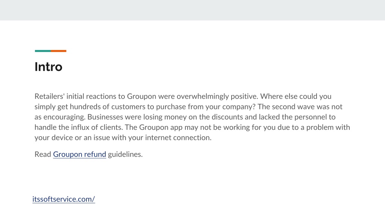
Task: Click the word Businesses in the third line
Action: 105,117
